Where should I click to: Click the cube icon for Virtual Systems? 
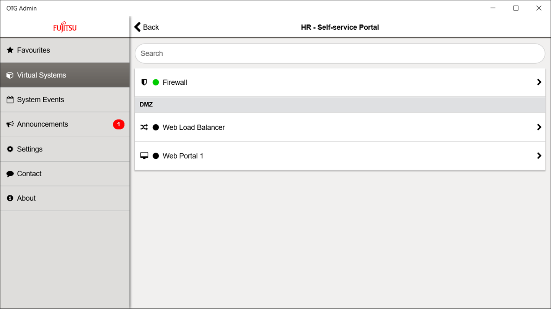(10, 75)
